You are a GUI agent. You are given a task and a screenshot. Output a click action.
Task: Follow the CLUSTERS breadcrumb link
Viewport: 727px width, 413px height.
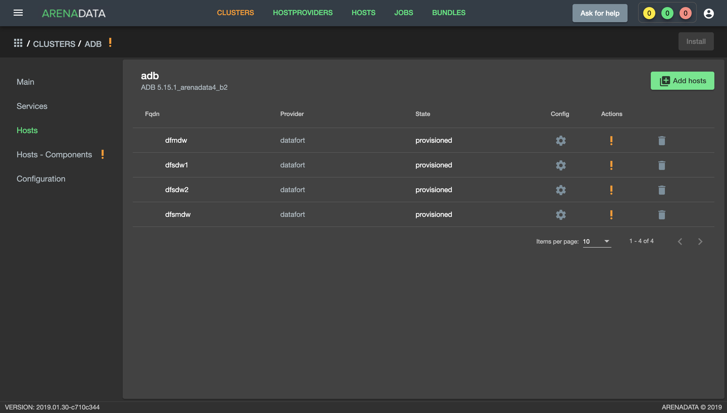tap(54, 44)
